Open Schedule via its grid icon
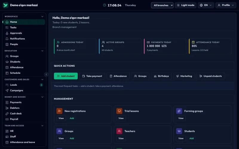Screen dimensions: 239x149 pos(7,73)
